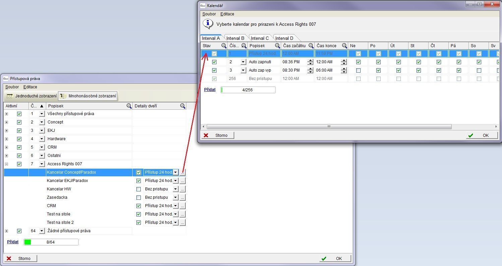Click the search icon in Čas konce column header
This screenshot has height=266, width=502.
[344, 46]
